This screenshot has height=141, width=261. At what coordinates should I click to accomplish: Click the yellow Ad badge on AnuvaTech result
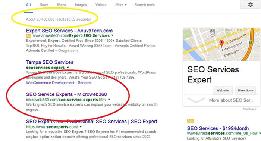point(28,36)
